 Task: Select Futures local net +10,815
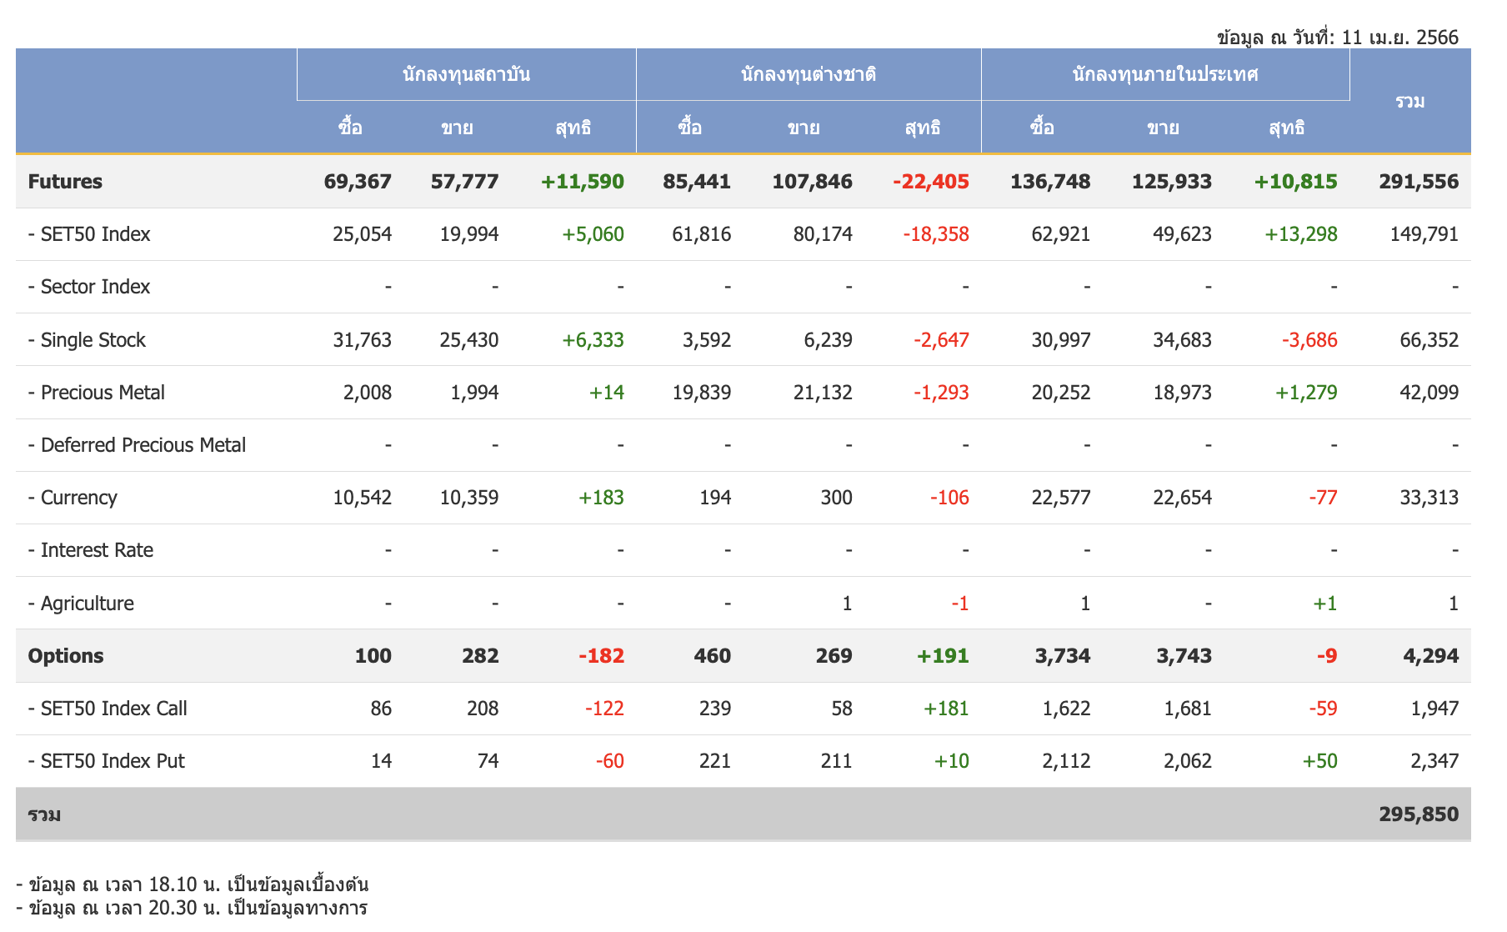1296,182
